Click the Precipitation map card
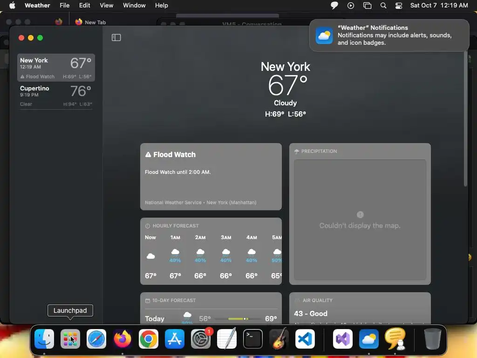 [x=360, y=214]
